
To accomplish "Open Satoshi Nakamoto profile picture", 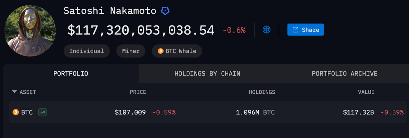I will pos(30,31).
